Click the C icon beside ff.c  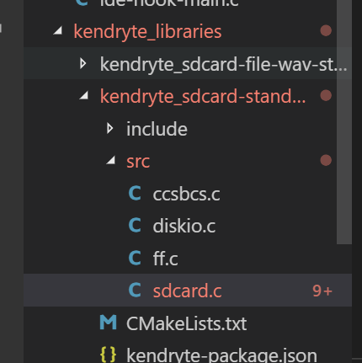tap(135, 258)
